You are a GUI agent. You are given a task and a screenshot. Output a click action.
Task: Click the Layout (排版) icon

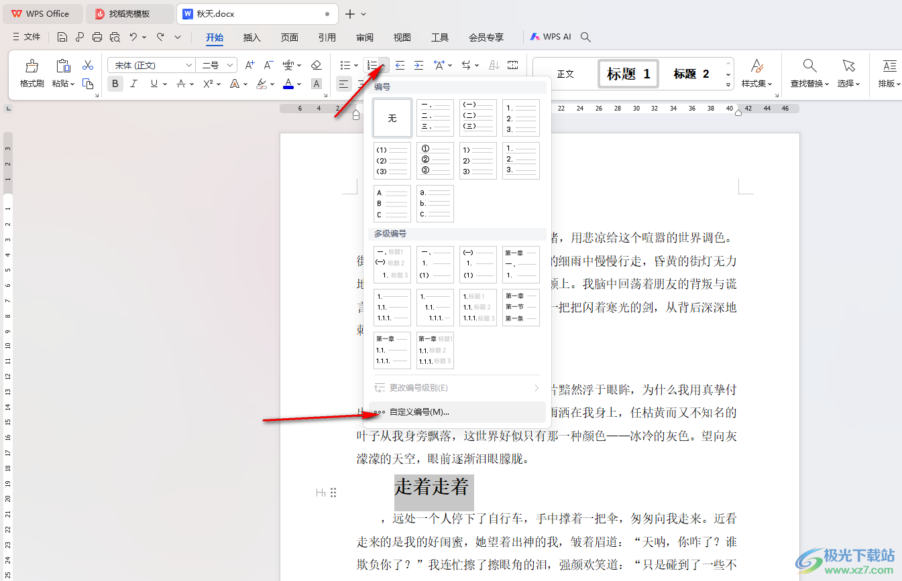tap(890, 66)
